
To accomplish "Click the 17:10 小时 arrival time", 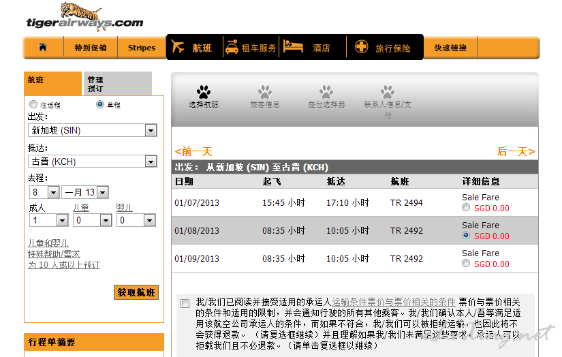I will click(347, 203).
